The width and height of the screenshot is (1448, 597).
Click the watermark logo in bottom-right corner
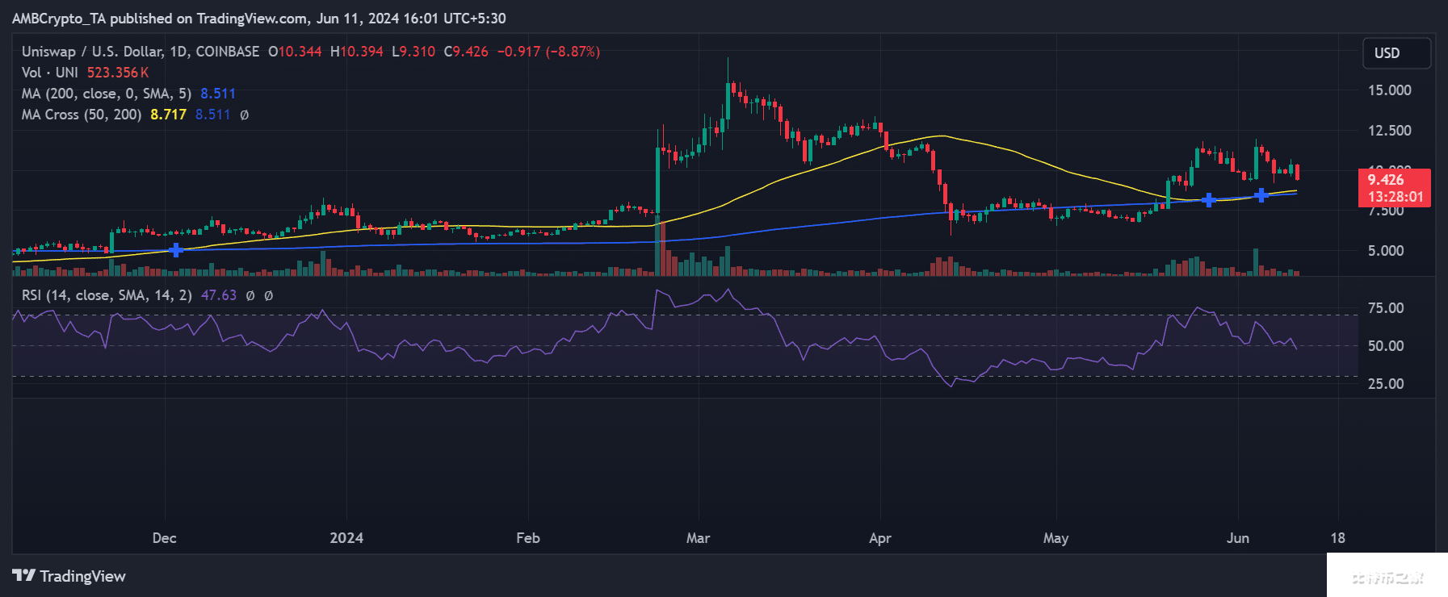(1386, 576)
